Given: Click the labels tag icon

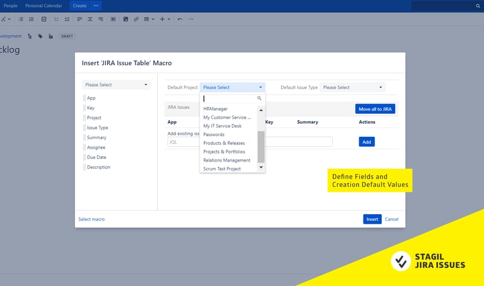Looking at the screenshot, I should point(40,36).
